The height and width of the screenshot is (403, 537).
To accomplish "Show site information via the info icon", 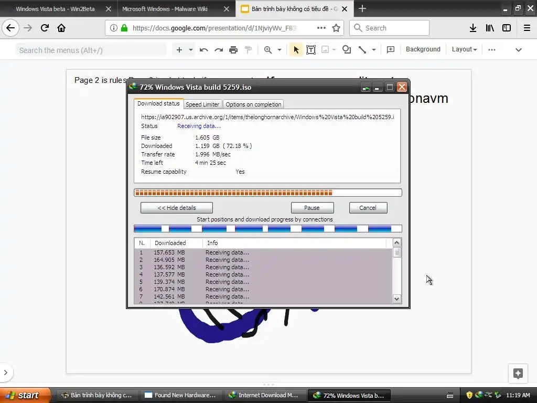I will point(114,28).
